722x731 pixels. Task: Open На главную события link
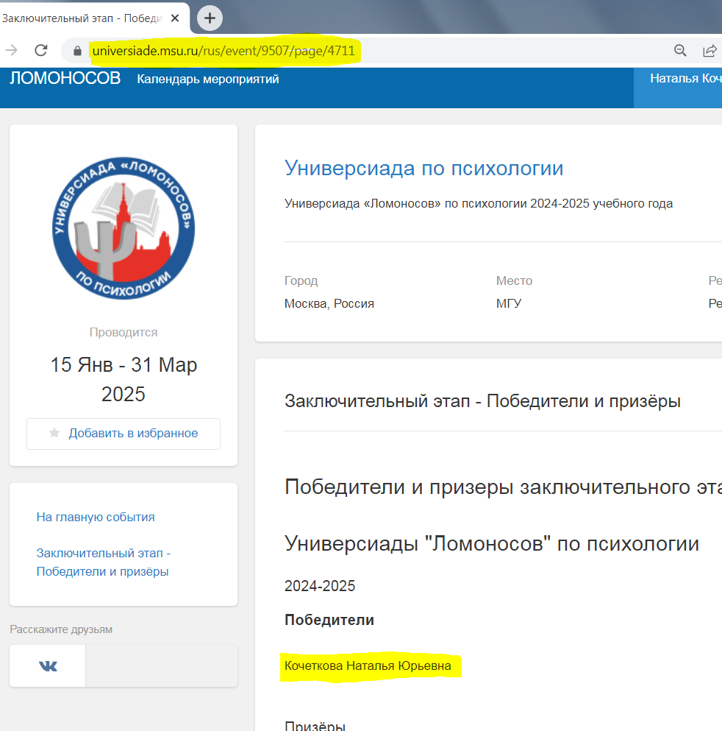tap(96, 517)
